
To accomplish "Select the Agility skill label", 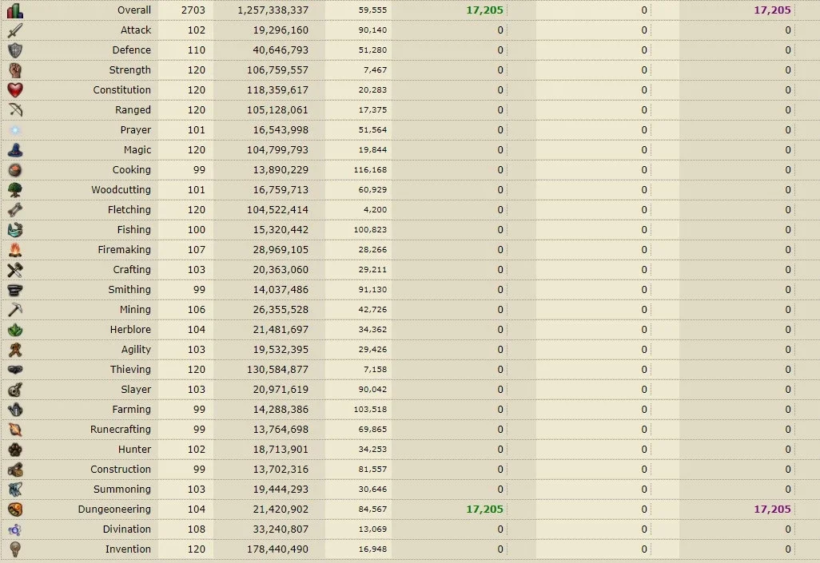I will pos(136,350).
